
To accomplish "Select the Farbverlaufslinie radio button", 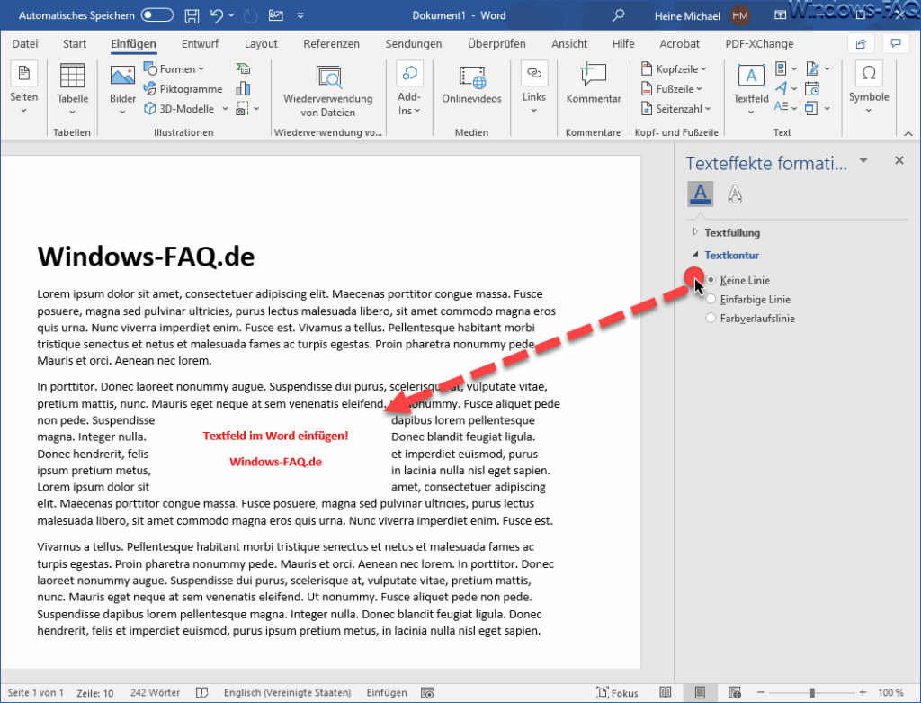I will click(711, 318).
